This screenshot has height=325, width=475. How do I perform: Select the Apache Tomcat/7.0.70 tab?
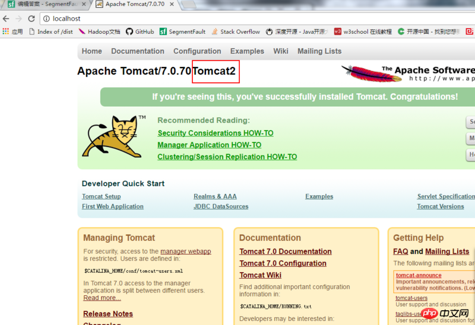pyautogui.click(x=135, y=4)
